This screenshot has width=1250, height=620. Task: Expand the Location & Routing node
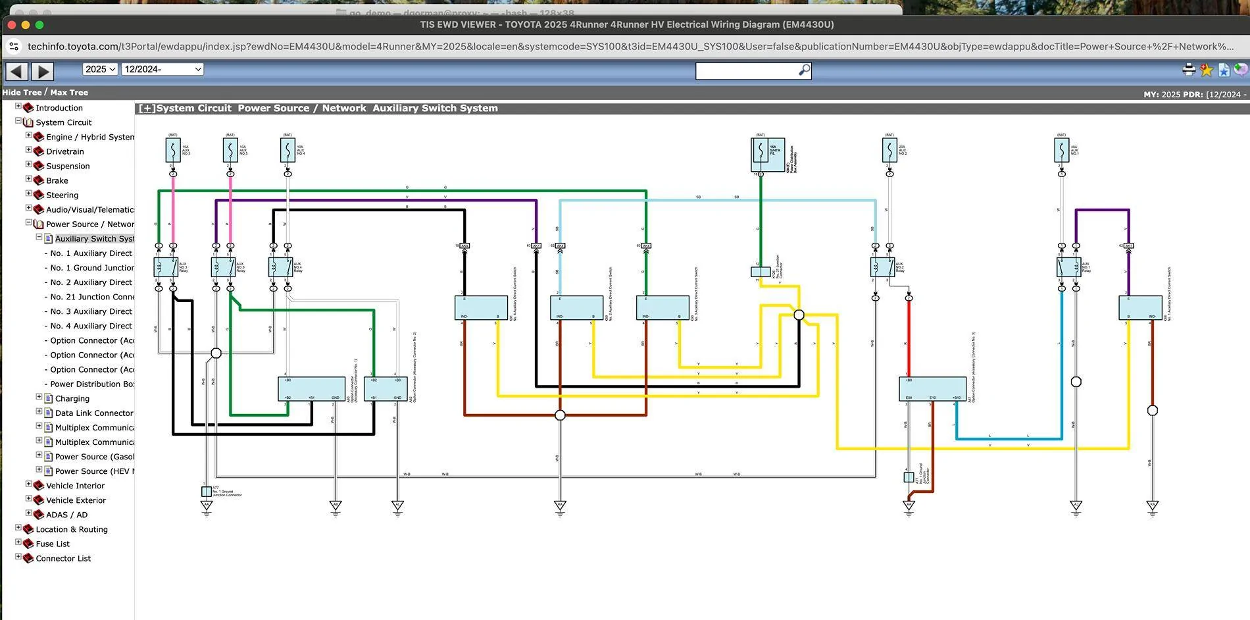[18, 528]
